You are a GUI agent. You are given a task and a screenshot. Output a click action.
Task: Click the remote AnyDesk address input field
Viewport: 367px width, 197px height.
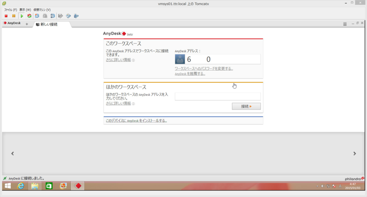[217, 96]
